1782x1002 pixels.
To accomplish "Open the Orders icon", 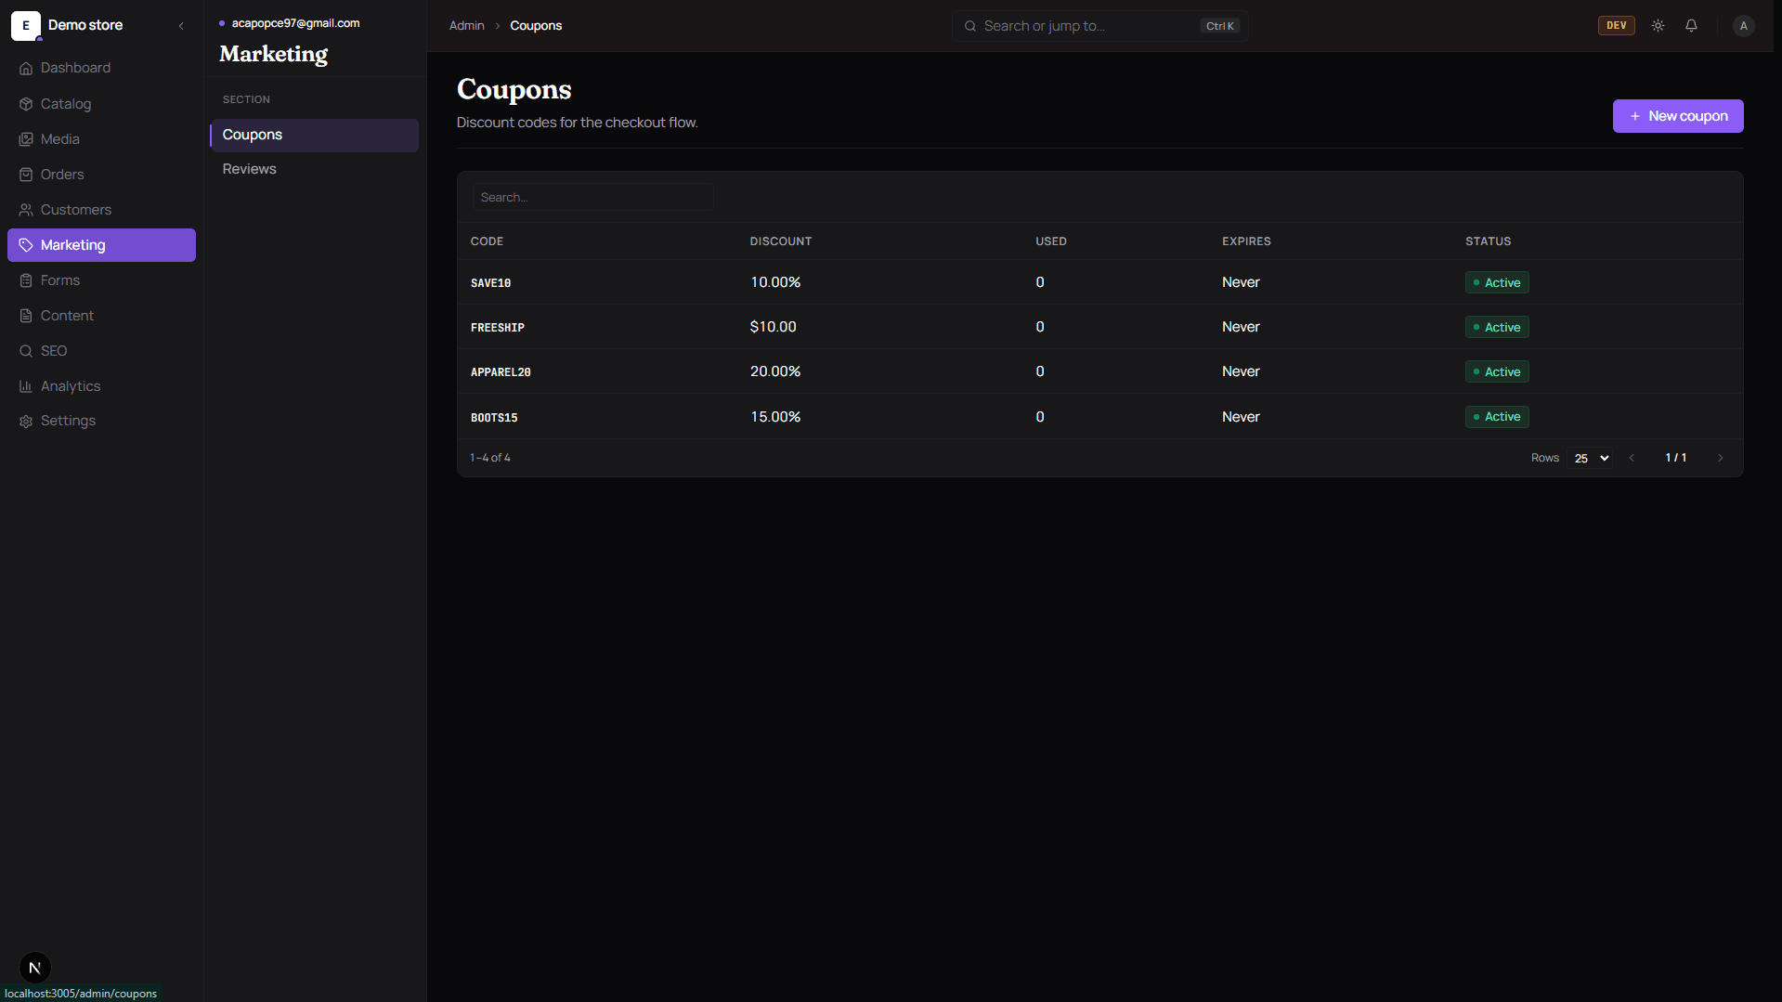I will (26, 175).
